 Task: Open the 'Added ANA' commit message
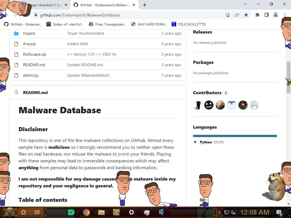(77, 44)
